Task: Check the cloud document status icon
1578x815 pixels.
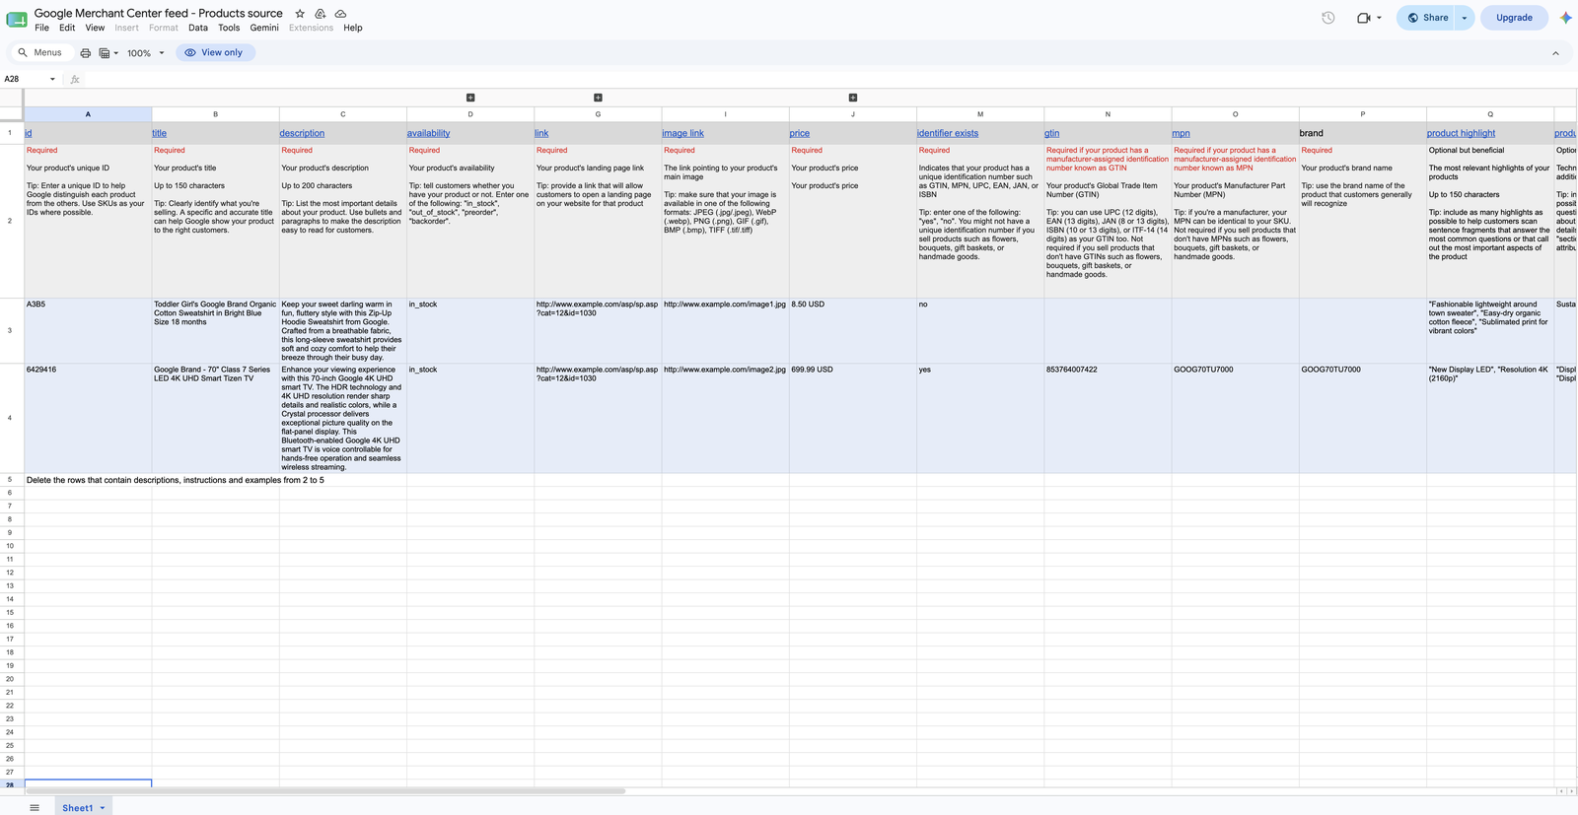Action: coord(340,14)
